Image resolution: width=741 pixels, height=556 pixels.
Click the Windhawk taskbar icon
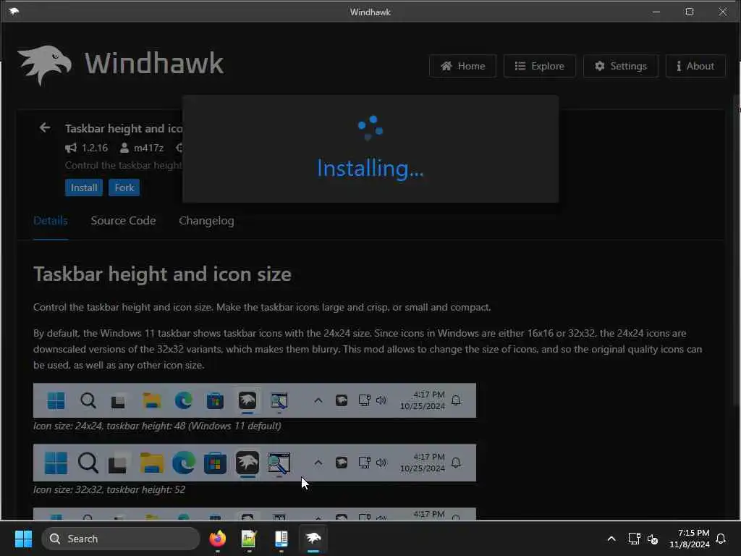[313, 539]
